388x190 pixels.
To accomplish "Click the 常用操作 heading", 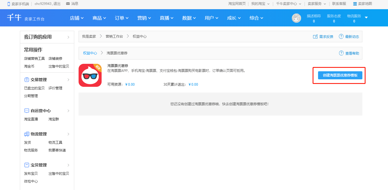I will [x=33, y=50].
